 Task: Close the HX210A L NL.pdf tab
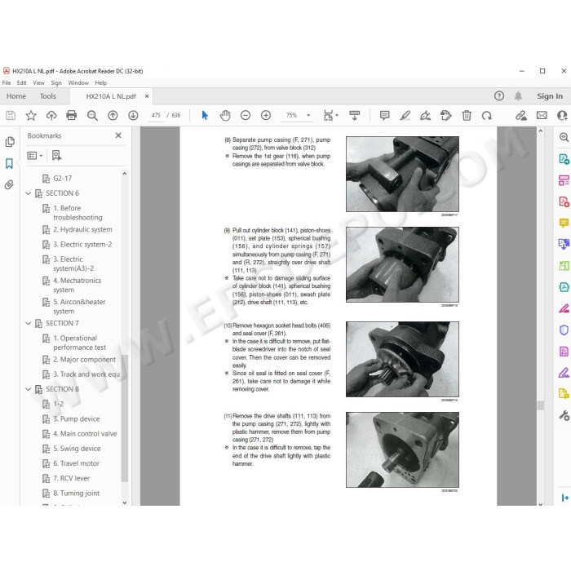(147, 96)
